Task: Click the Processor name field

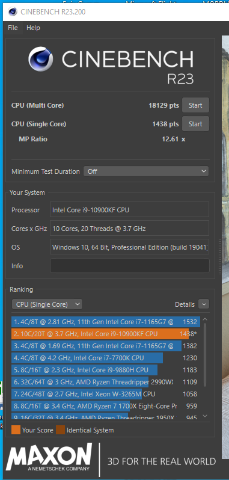Action: (130, 210)
